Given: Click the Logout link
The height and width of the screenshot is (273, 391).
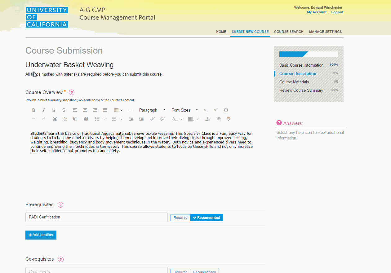Looking at the screenshot, I should click(x=337, y=12).
